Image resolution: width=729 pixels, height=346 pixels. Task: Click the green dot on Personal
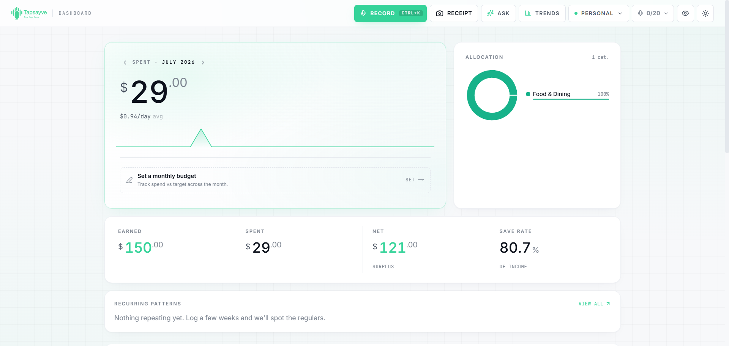(576, 13)
